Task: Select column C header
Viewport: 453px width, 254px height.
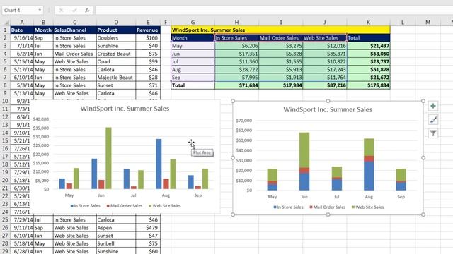Action: click(74, 22)
